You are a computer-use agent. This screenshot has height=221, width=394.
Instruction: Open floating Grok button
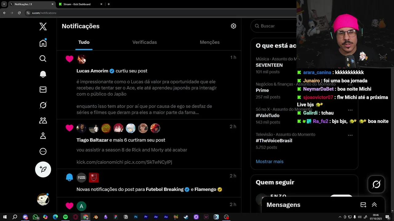pos(376,184)
